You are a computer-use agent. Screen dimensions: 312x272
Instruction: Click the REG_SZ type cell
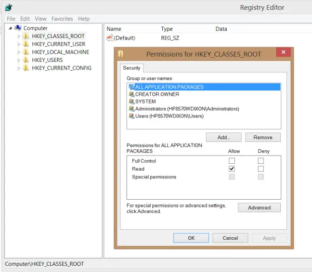170,38
